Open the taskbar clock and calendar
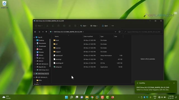Screen dimensions: 179x100 (x=171, y=97)
